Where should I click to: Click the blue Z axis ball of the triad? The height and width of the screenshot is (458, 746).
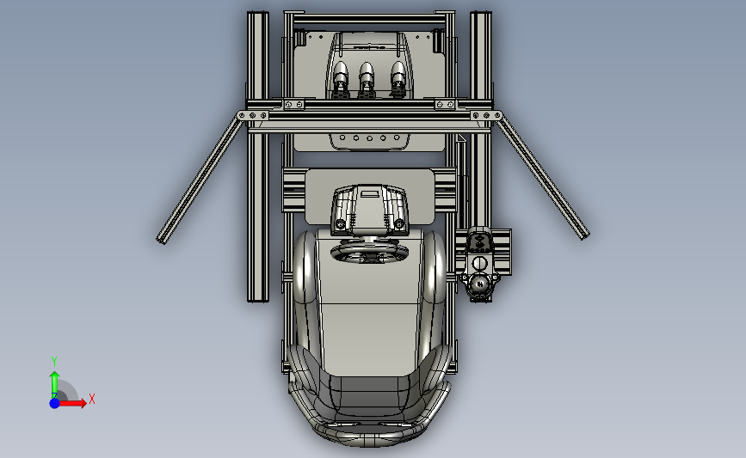coord(54,403)
